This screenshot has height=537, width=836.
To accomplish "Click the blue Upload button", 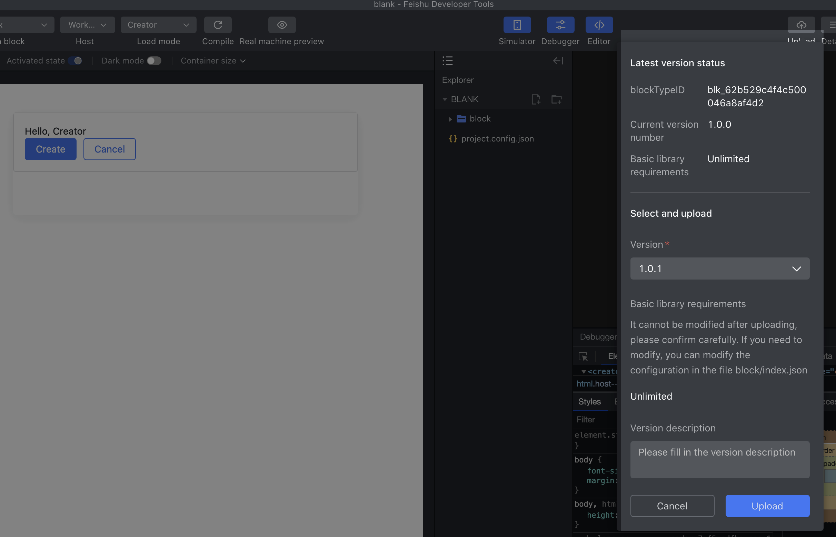I will (x=767, y=506).
